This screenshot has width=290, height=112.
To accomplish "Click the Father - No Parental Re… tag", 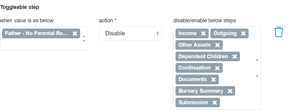I will [36, 33].
